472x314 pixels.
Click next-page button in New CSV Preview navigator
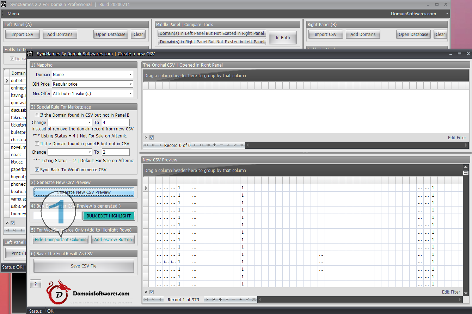214,300
